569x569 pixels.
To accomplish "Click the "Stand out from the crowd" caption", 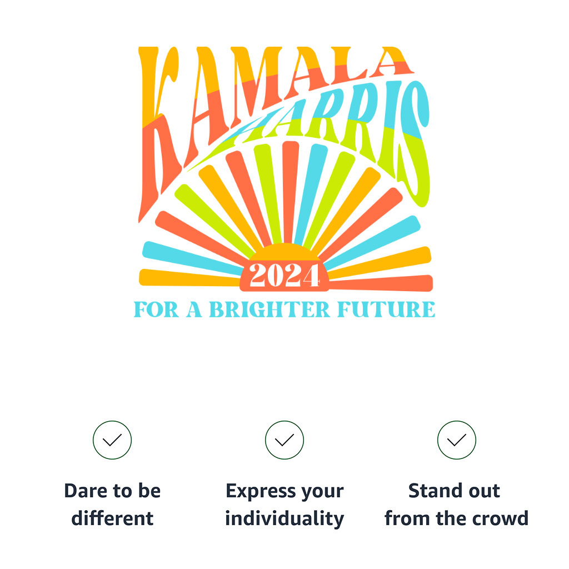I will pyautogui.click(x=456, y=504).
